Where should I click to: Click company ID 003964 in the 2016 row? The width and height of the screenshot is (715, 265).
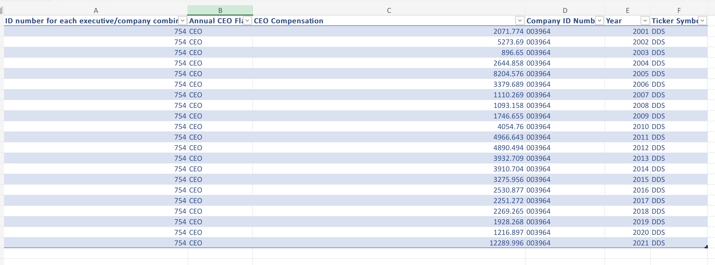point(538,190)
